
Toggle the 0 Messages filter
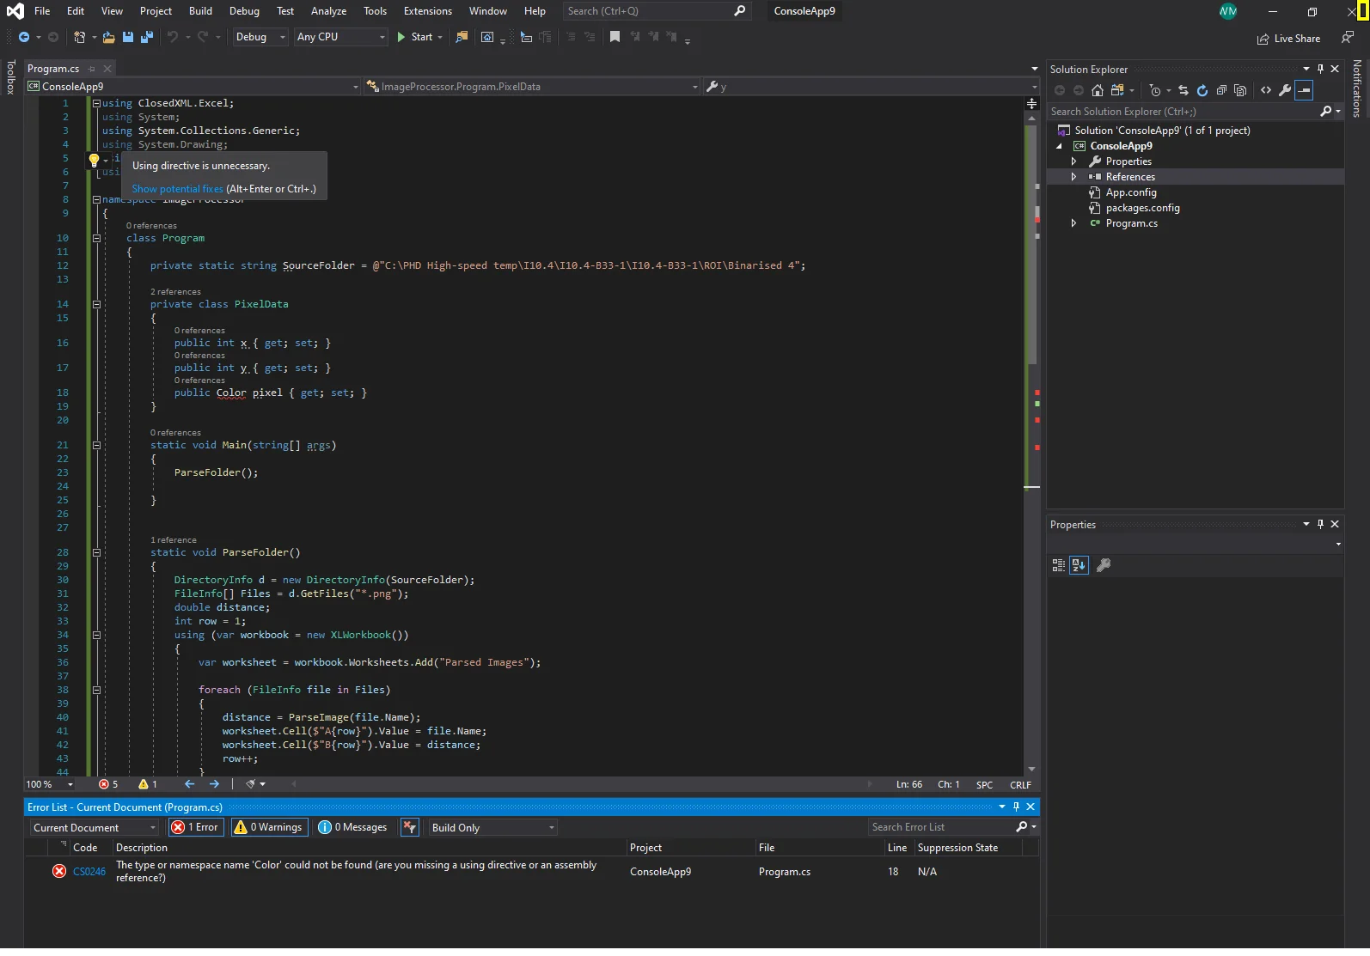352,827
